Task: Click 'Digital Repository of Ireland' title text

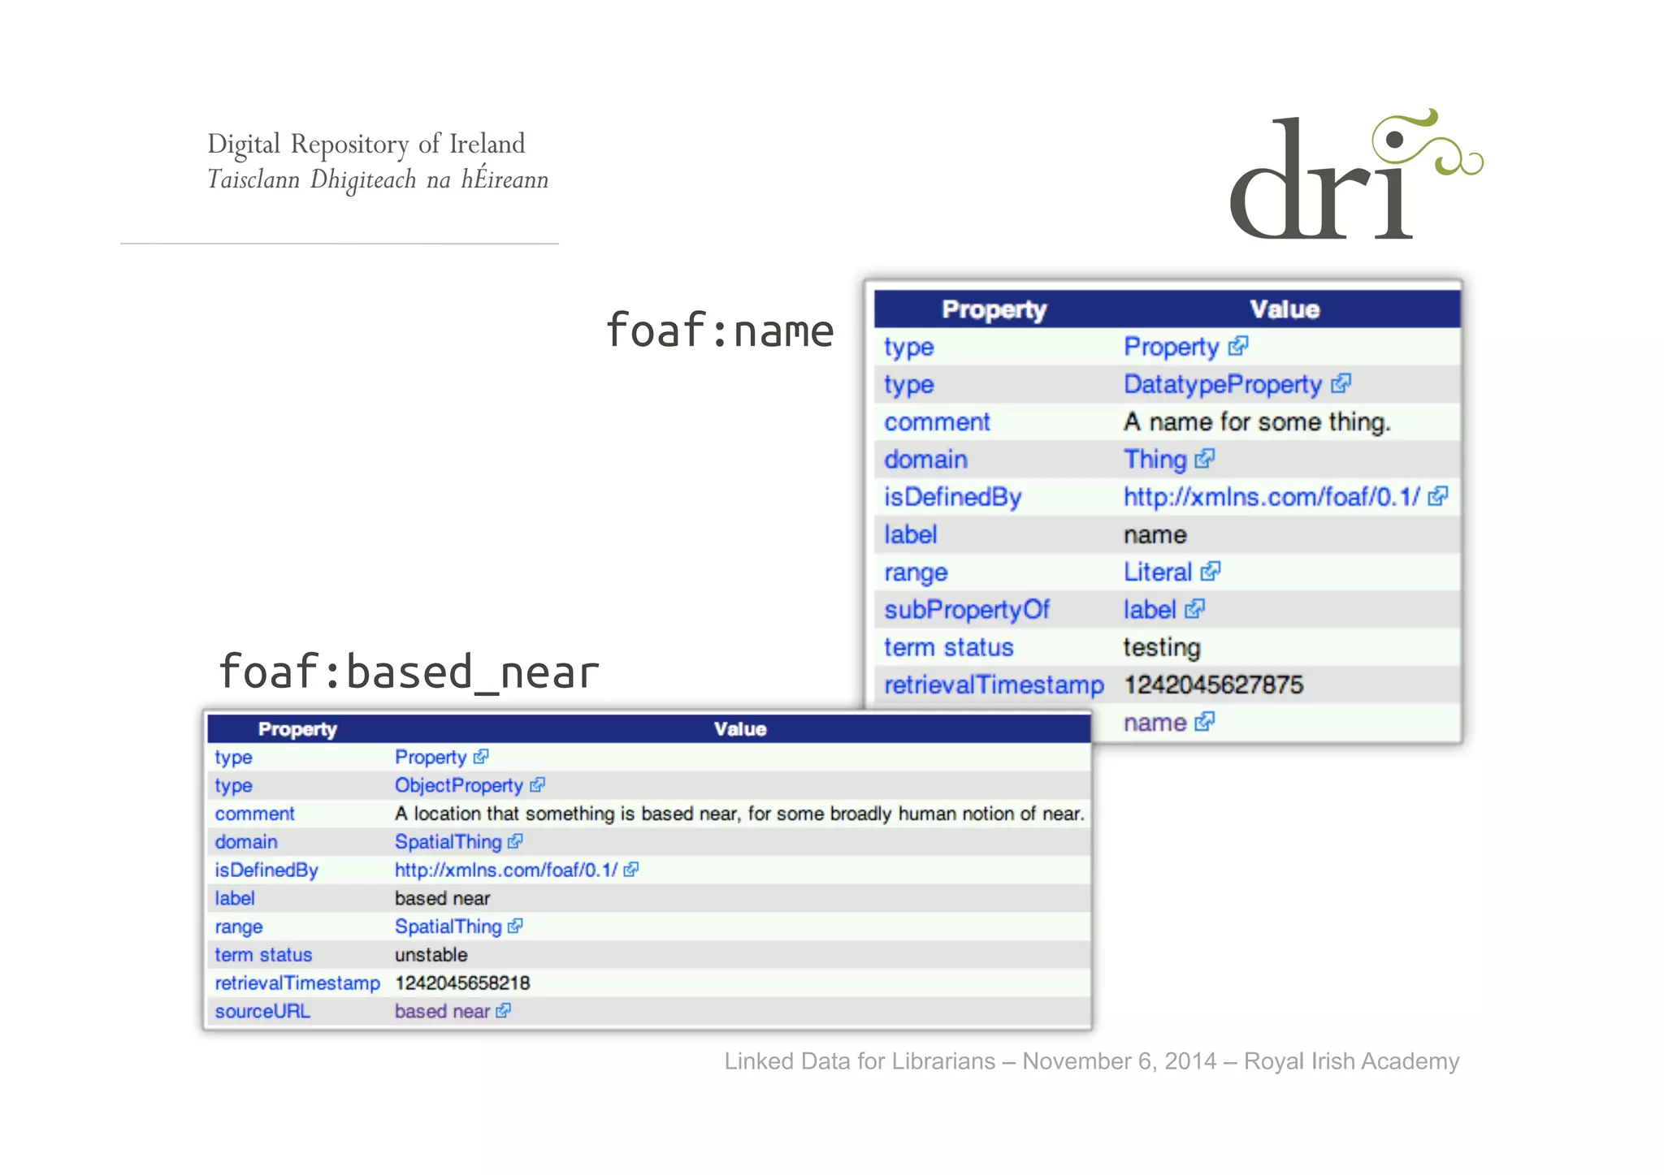Action: pos(366,144)
